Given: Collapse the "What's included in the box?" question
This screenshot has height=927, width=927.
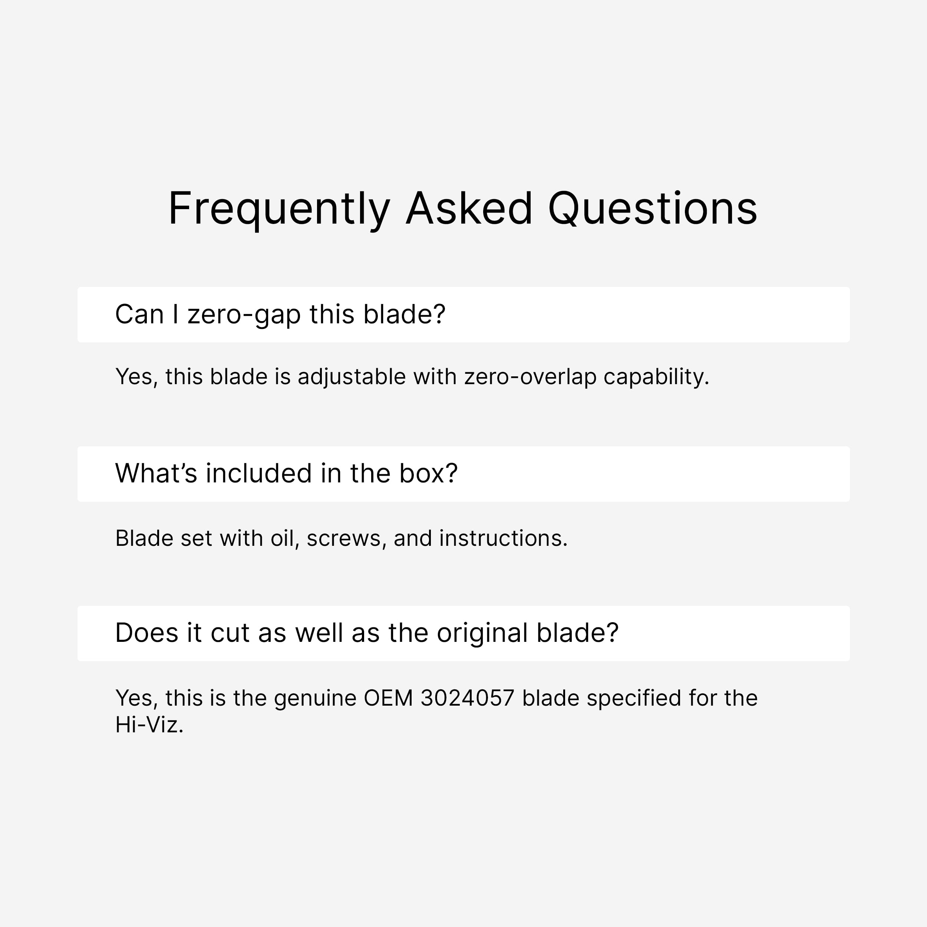Looking at the screenshot, I should tap(463, 474).
